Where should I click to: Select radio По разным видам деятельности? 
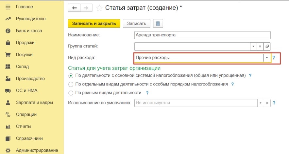click(x=71, y=93)
